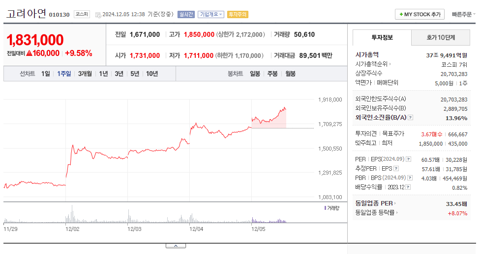
Task: Select 3년 line chart period
Action: tap(119, 74)
